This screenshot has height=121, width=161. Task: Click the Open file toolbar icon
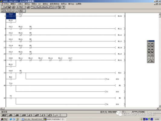6,7
